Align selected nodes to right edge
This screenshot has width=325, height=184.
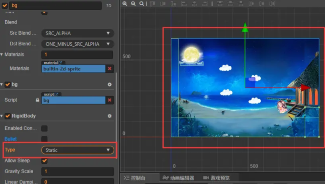[205, 4]
